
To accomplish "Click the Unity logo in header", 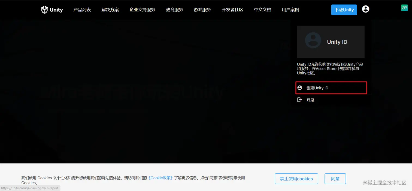I will point(52,10).
